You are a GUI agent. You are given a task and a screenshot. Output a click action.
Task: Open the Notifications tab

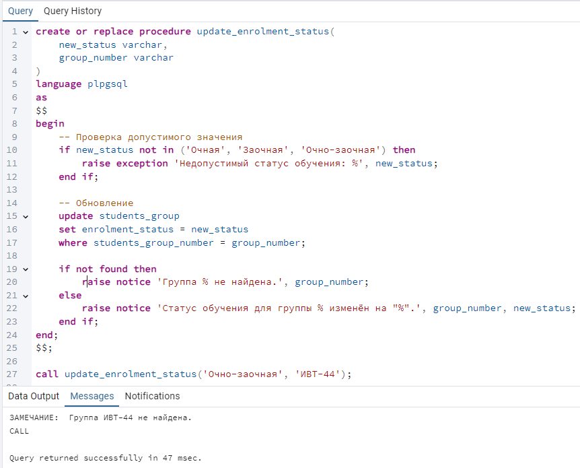coord(152,396)
